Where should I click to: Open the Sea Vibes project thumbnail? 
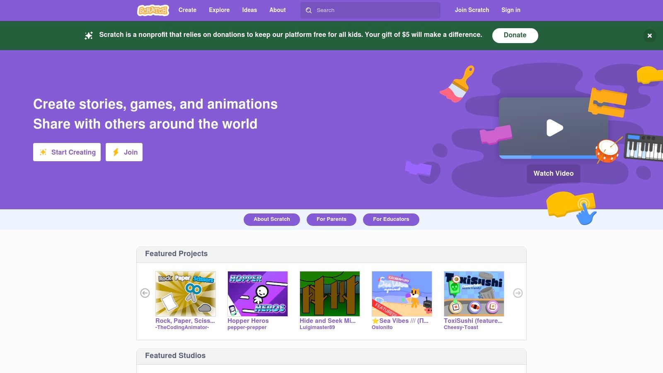[402, 294]
